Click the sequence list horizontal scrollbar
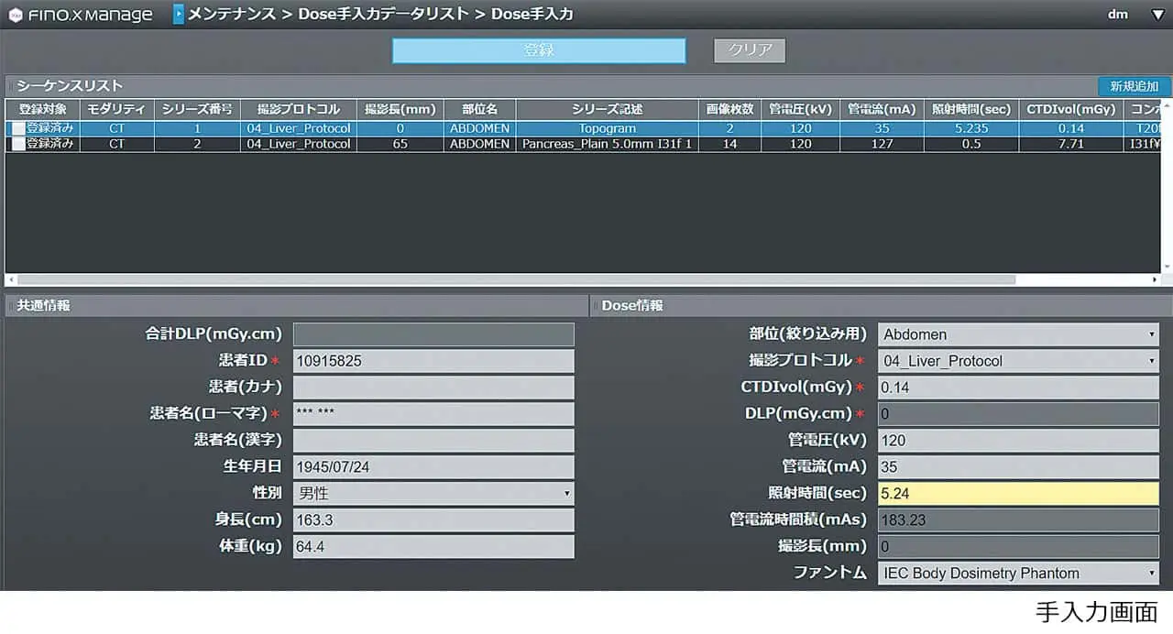Viewport: 1173px width, 634px height. (x=513, y=279)
